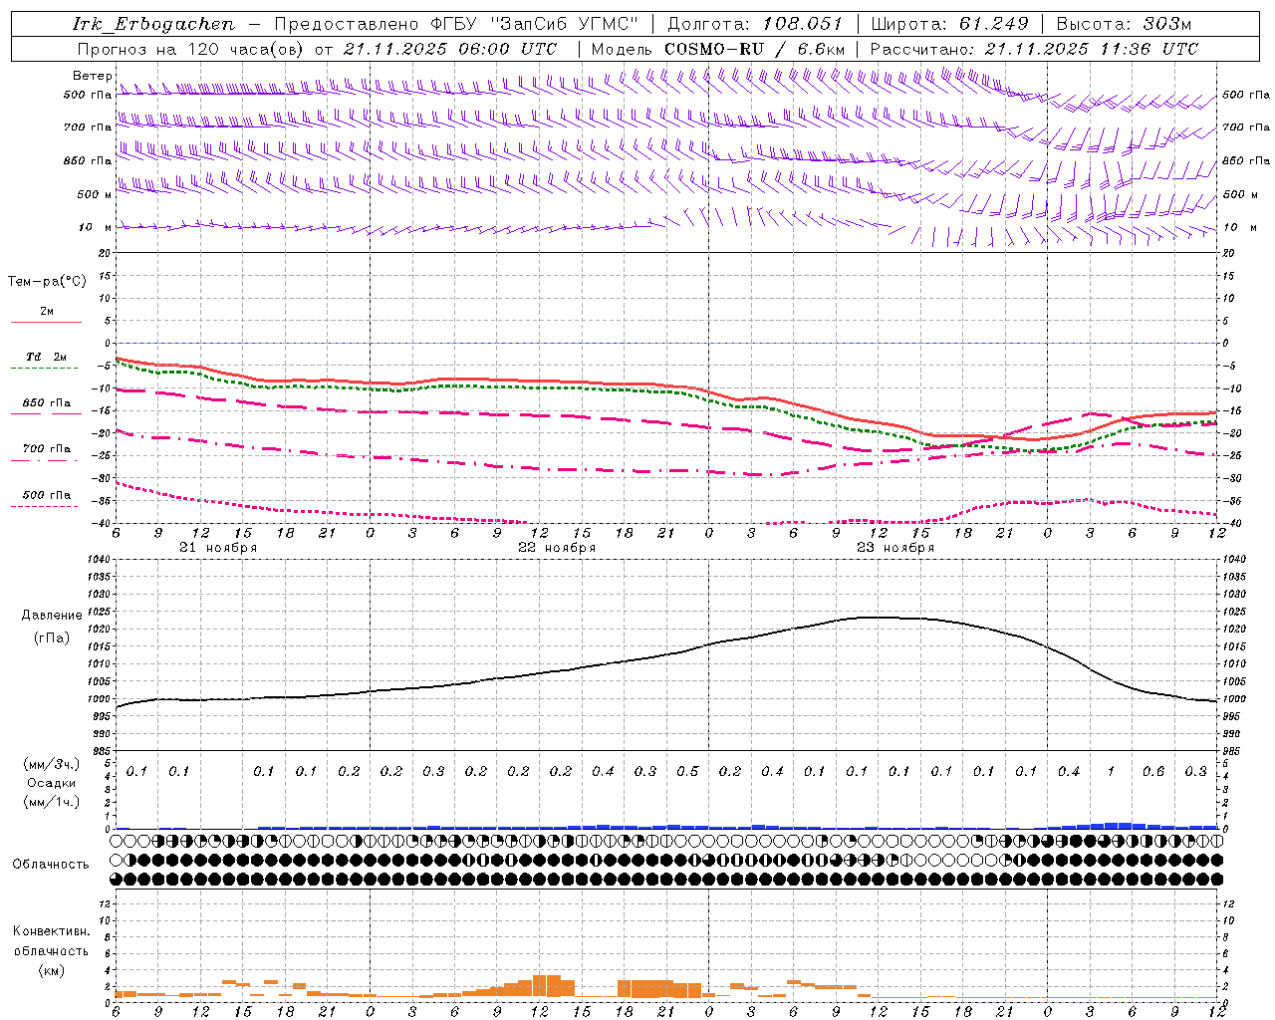Click the Конвективн. convective cloud label
Viewport: 1275px width, 1020px height.
[51, 931]
